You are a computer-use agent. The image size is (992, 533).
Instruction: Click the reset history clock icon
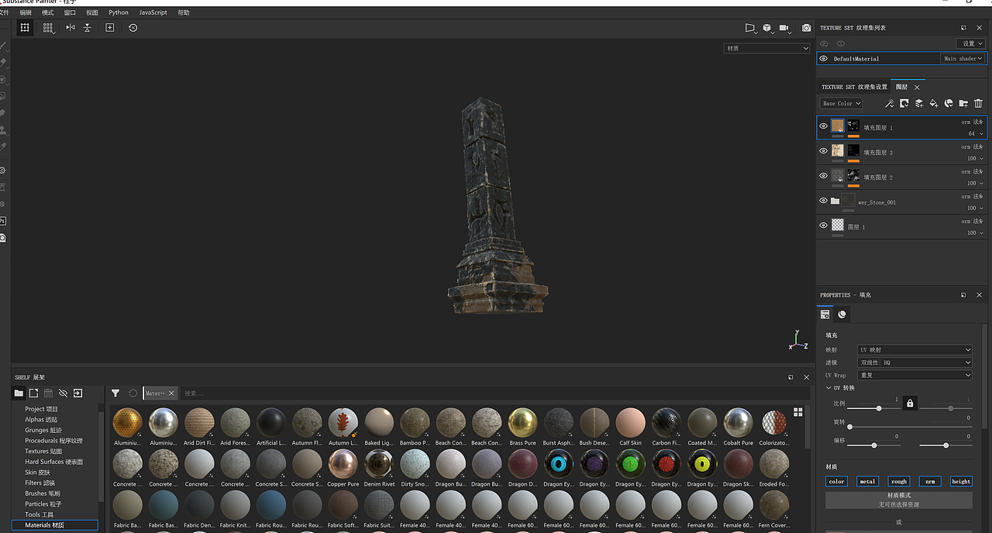(133, 27)
